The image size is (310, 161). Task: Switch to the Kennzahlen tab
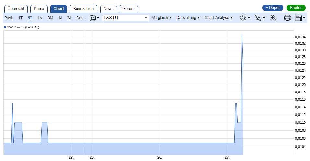click(x=83, y=9)
